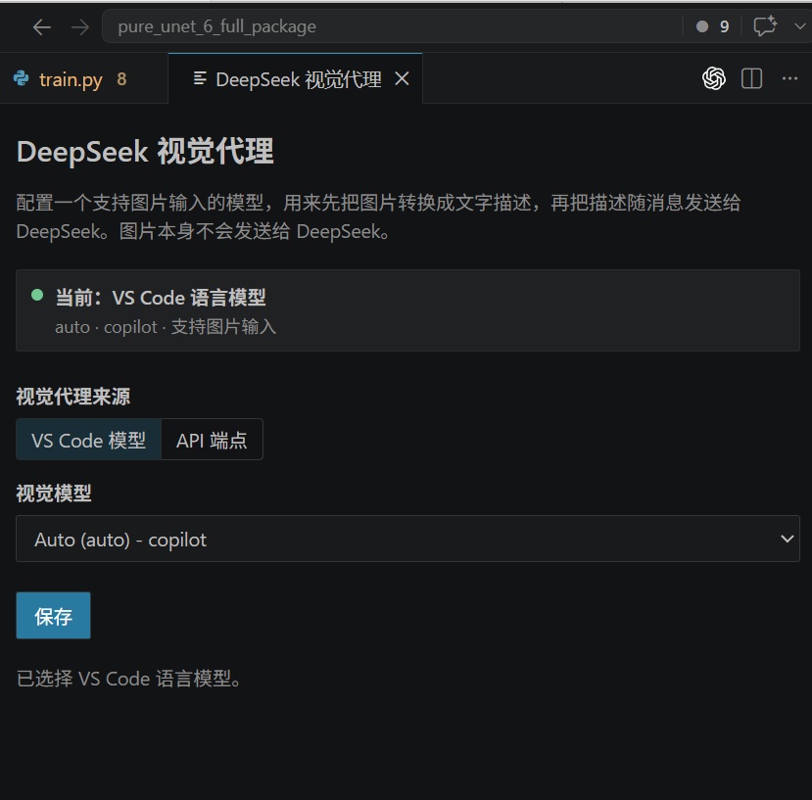Split the editor with the layout icon
The image size is (812, 800).
[x=751, y=78]
